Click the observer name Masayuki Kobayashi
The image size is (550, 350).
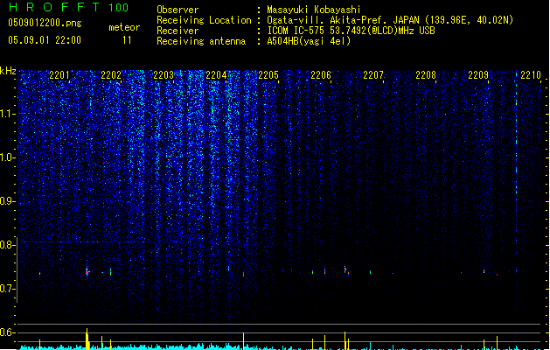pos(314,10)
